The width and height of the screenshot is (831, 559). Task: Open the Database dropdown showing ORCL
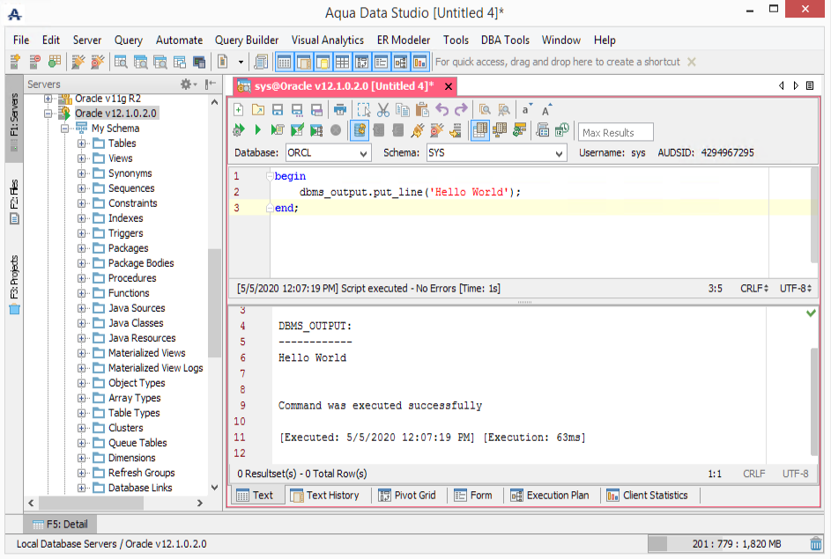pyautogui.click(x=328, y=153)
